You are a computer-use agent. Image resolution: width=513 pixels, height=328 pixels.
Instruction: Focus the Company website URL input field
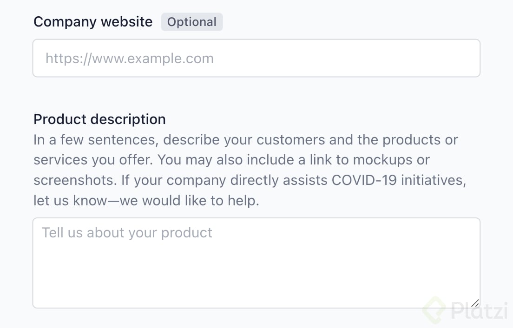256,58
